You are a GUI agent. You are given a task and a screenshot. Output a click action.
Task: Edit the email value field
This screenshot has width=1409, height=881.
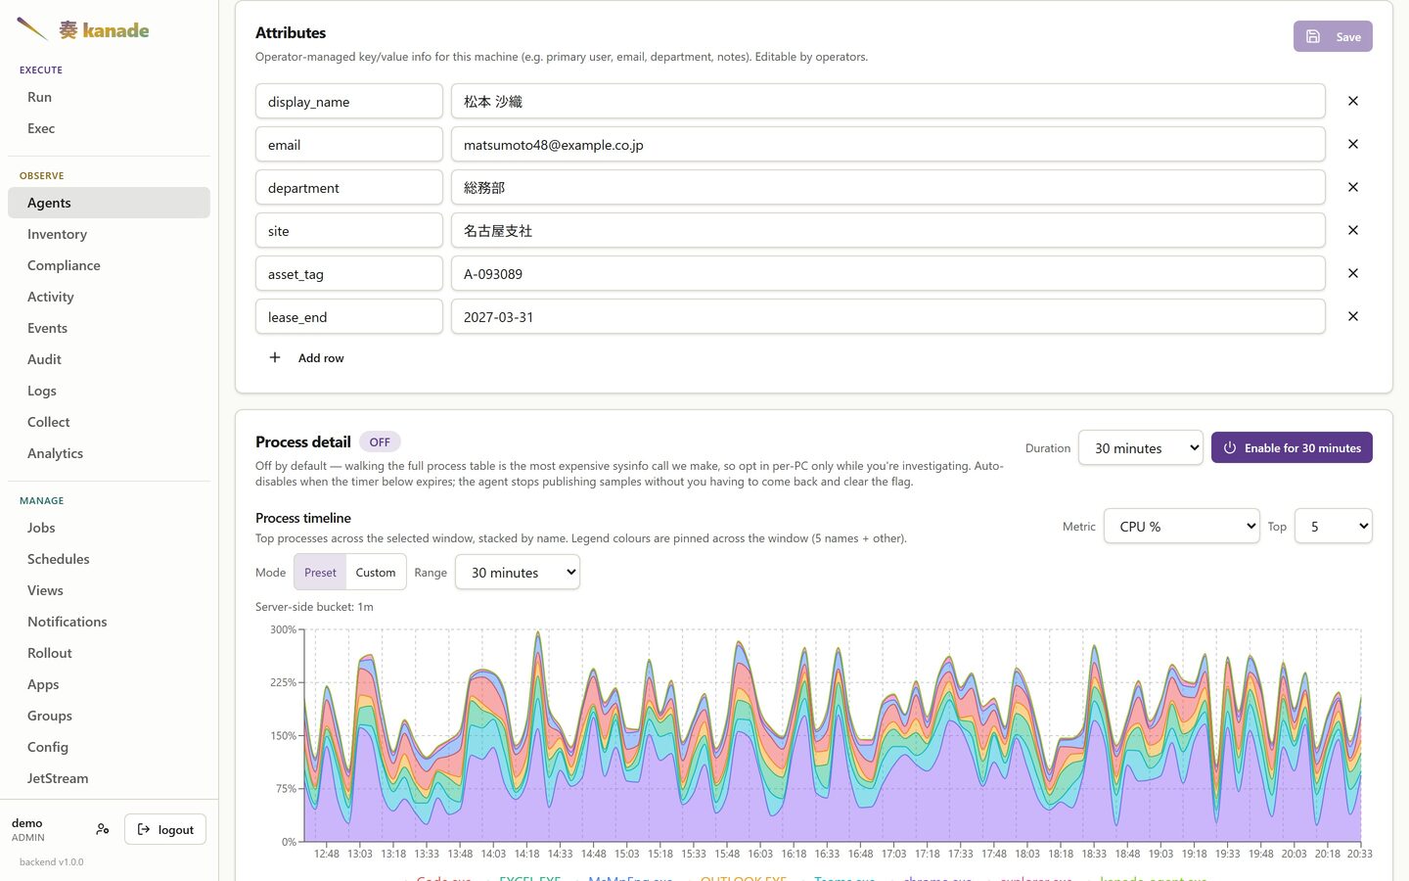click(x=887, y=144)
